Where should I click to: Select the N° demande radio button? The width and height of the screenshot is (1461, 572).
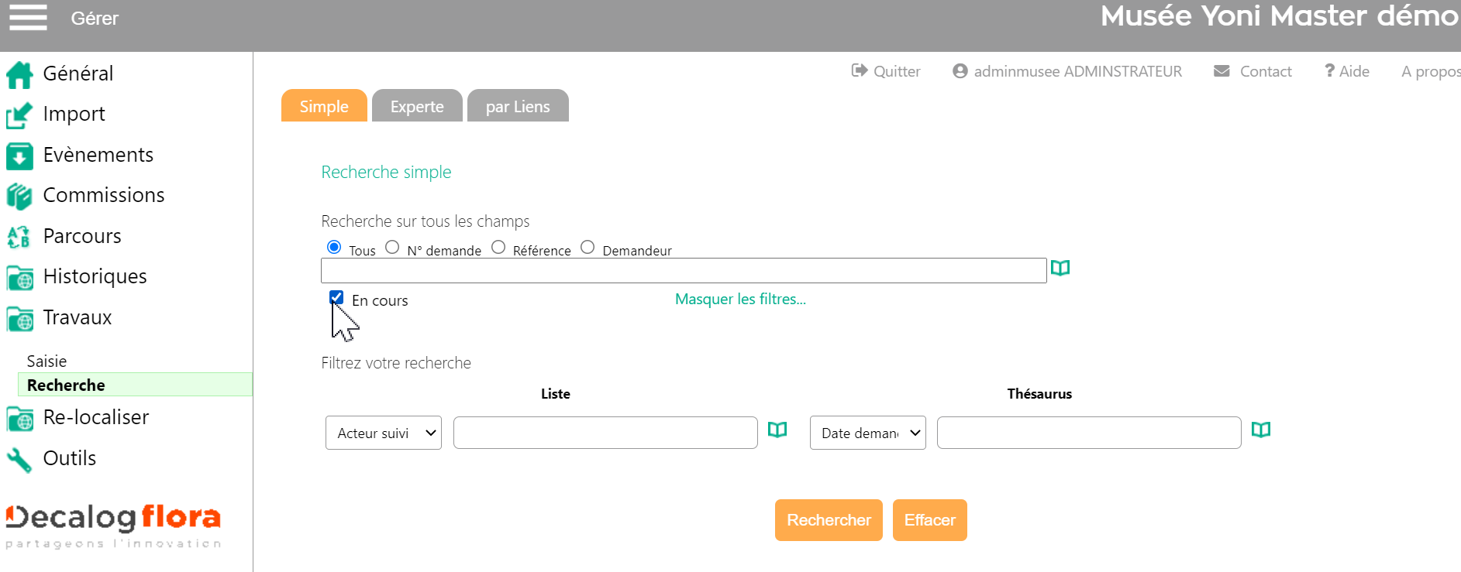[392, 247]
